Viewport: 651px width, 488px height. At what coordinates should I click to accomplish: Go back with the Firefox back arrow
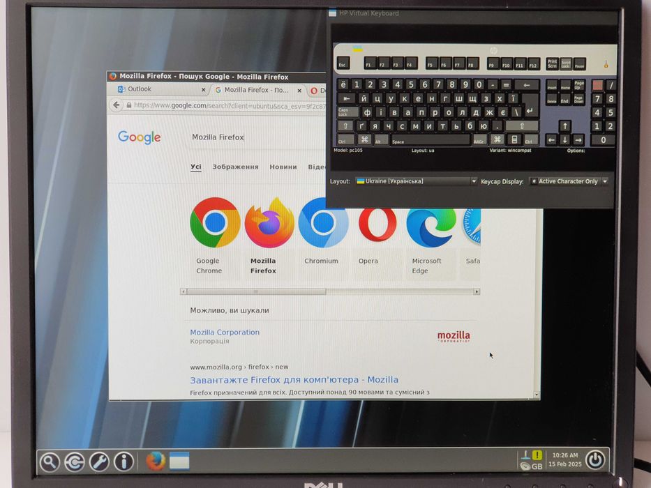click(x=117, y=105)
